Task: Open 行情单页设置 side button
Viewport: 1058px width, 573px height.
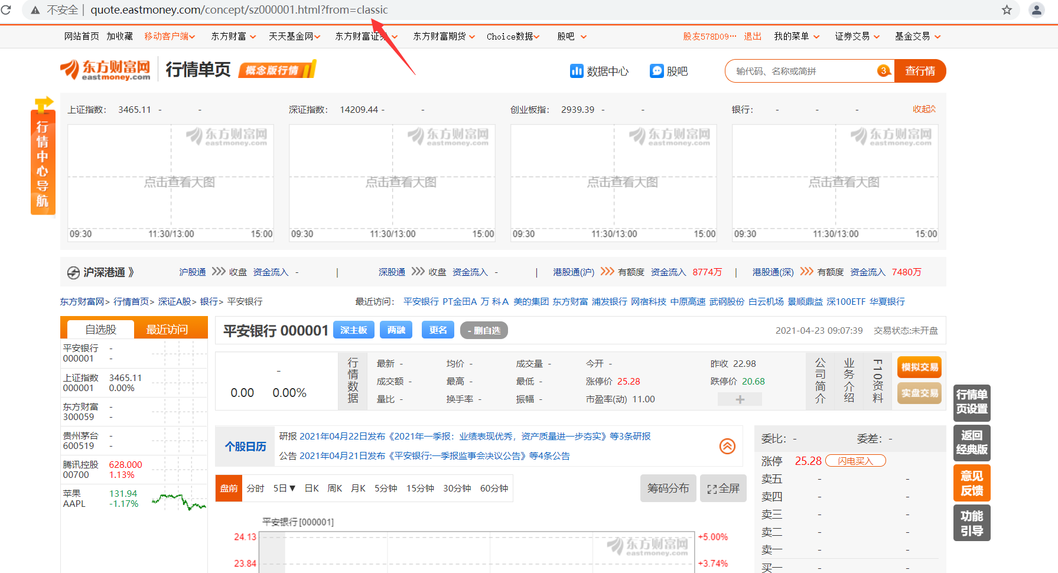Action: pos(972,402)
